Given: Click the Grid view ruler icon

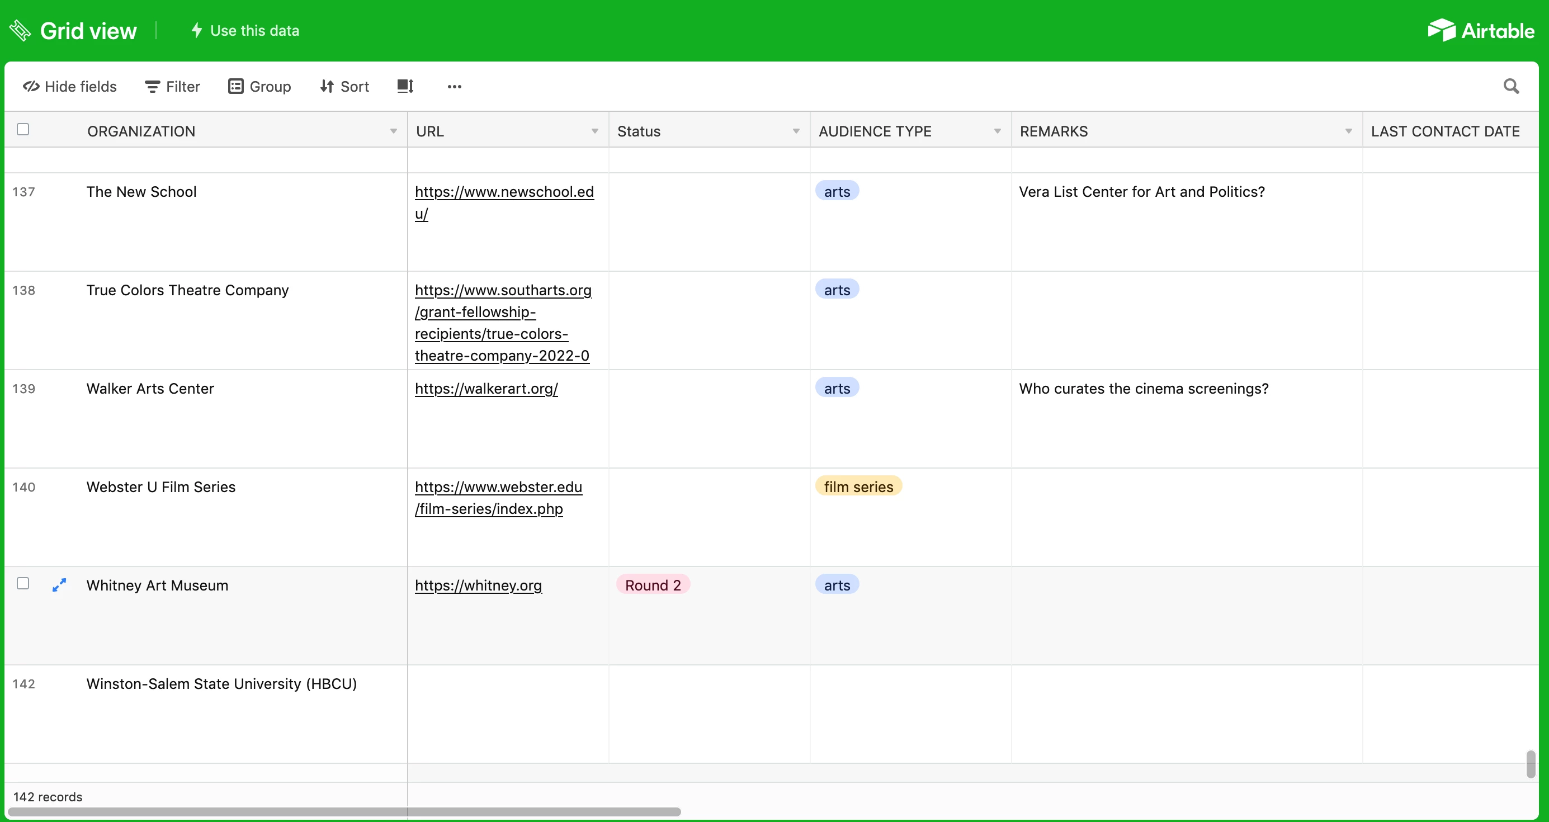Looking at the screenshot, I should [x=20, y=31].
